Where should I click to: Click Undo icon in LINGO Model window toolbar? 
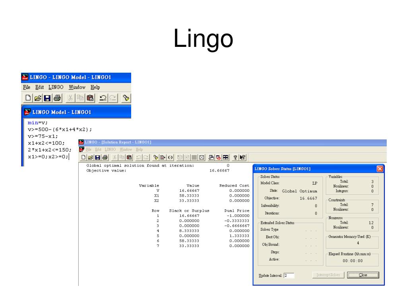(103, 98)
